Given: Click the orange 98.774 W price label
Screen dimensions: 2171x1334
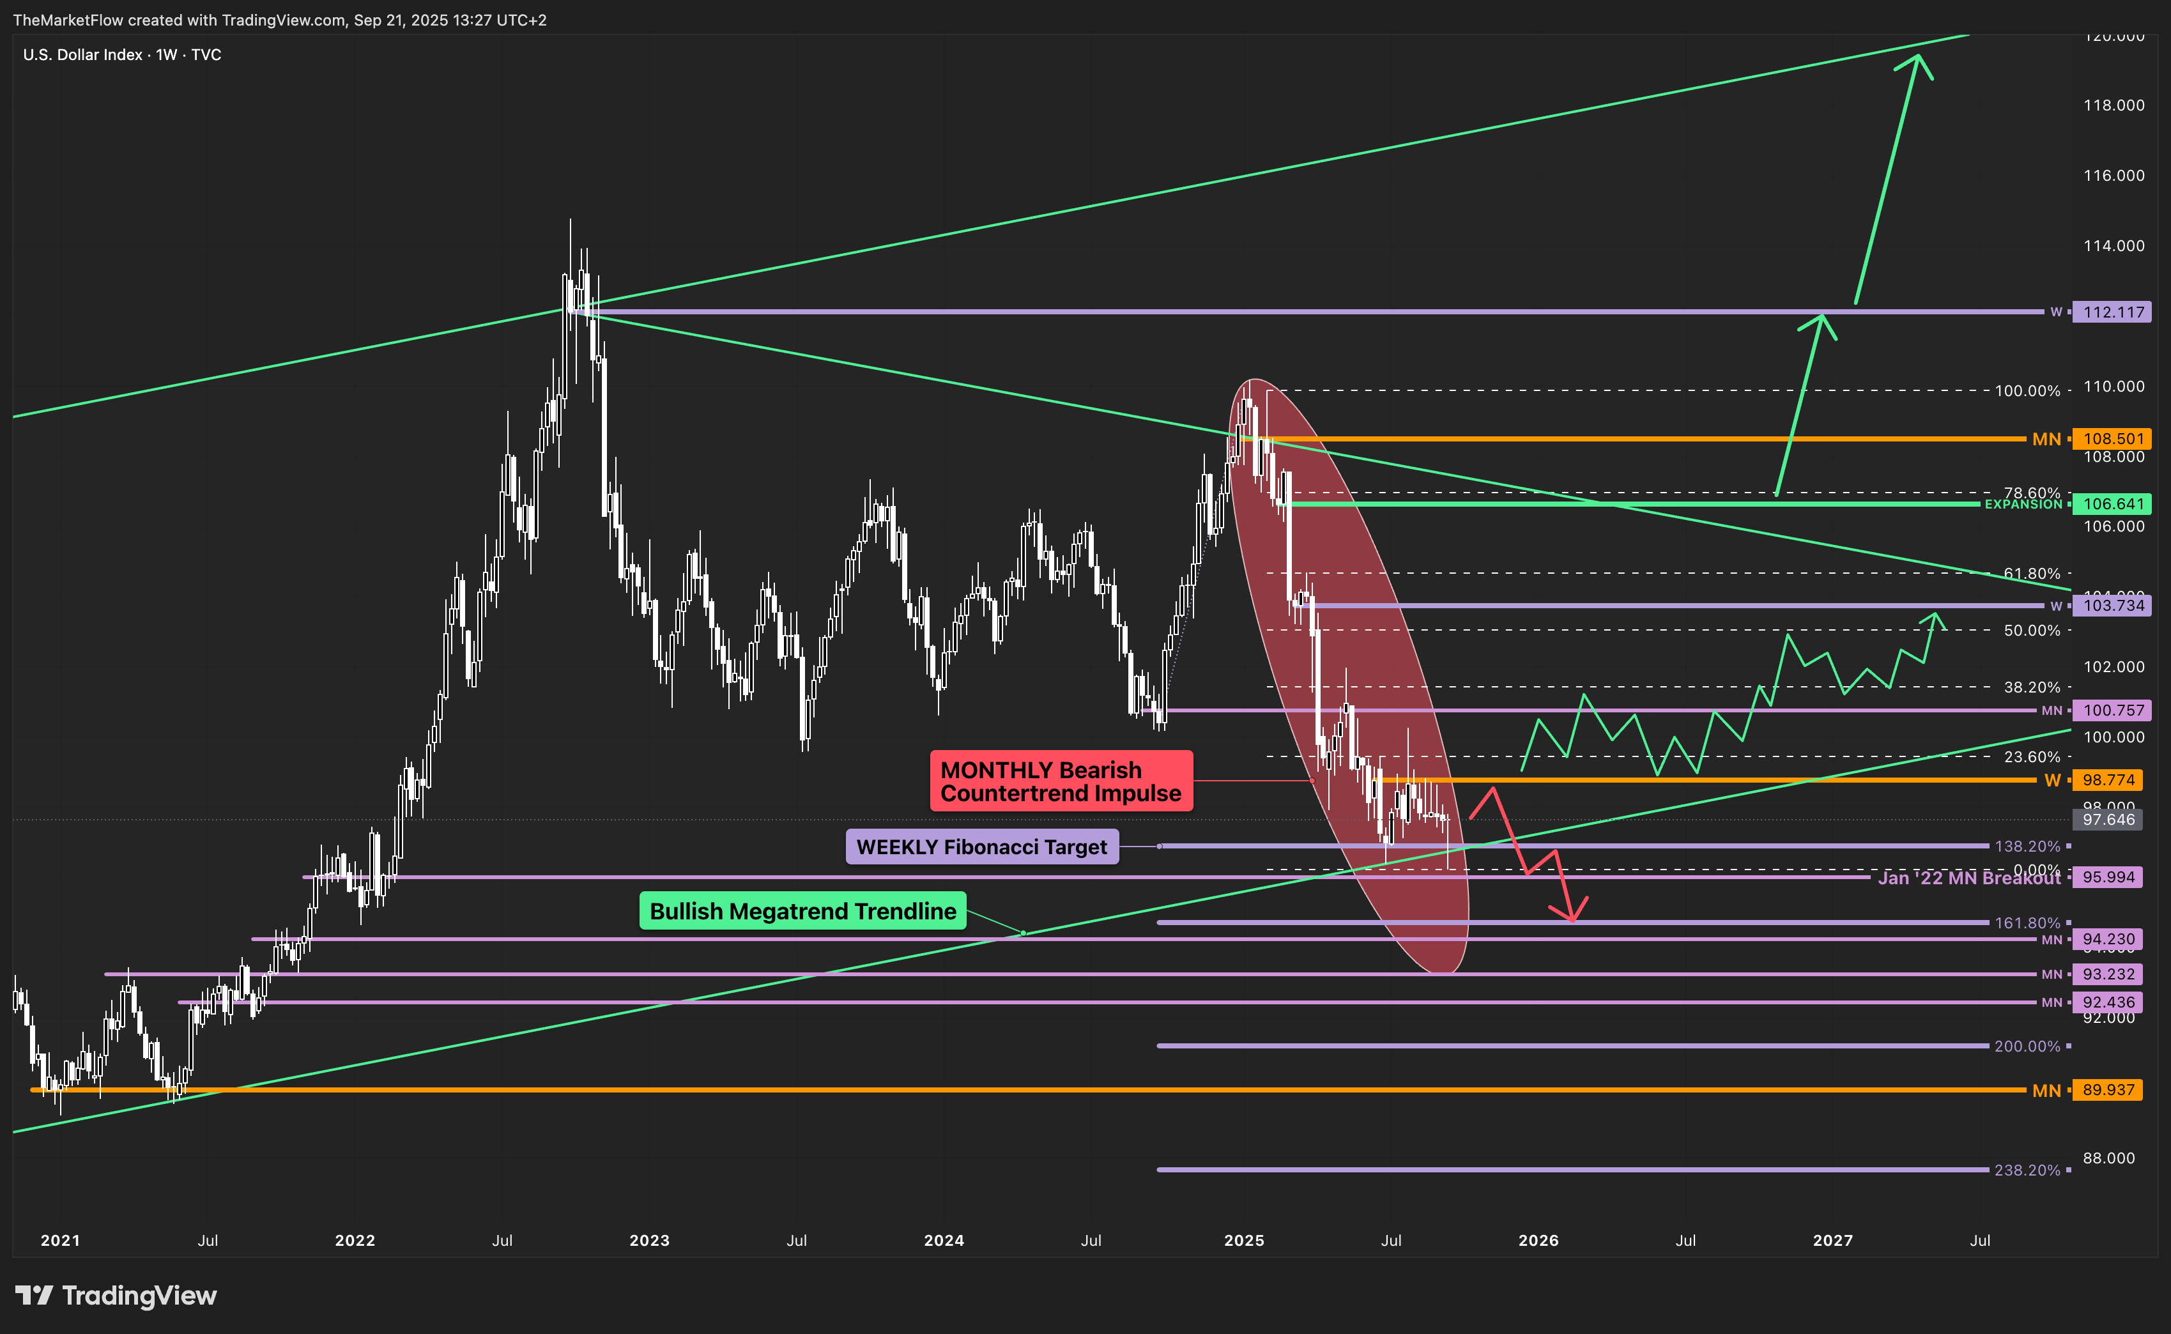Looking at the screenshot, I should (2108, 781).
